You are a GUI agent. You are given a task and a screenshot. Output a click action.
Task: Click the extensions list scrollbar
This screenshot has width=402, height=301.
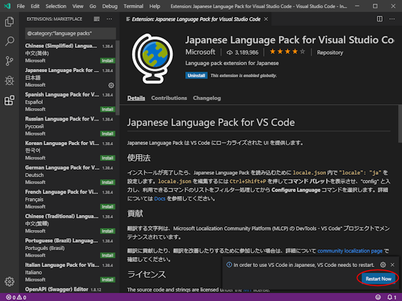tap(117, 78)
